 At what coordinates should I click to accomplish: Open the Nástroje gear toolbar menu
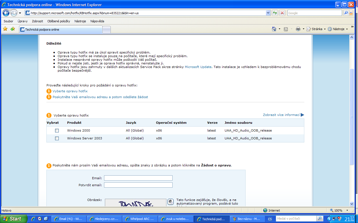pos(338,29)
